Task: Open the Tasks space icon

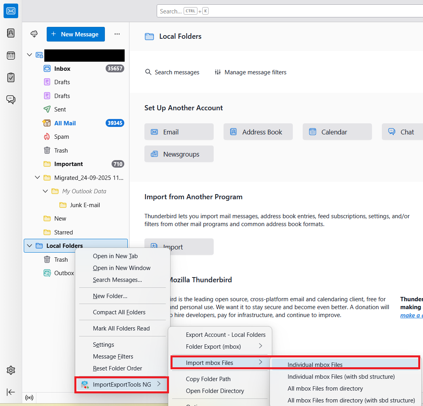Action: [11, 77]
